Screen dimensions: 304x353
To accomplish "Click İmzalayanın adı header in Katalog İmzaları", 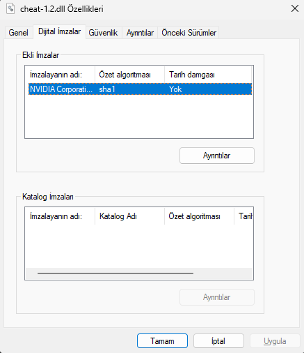I will 60,216.
